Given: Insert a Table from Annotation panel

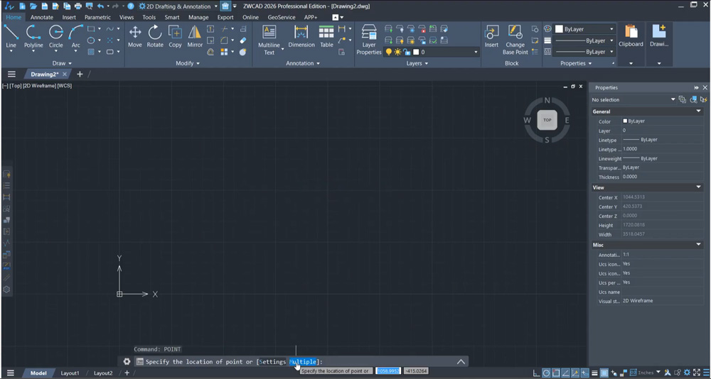Looking at the screenshot, I should click(x=326, y=37).
